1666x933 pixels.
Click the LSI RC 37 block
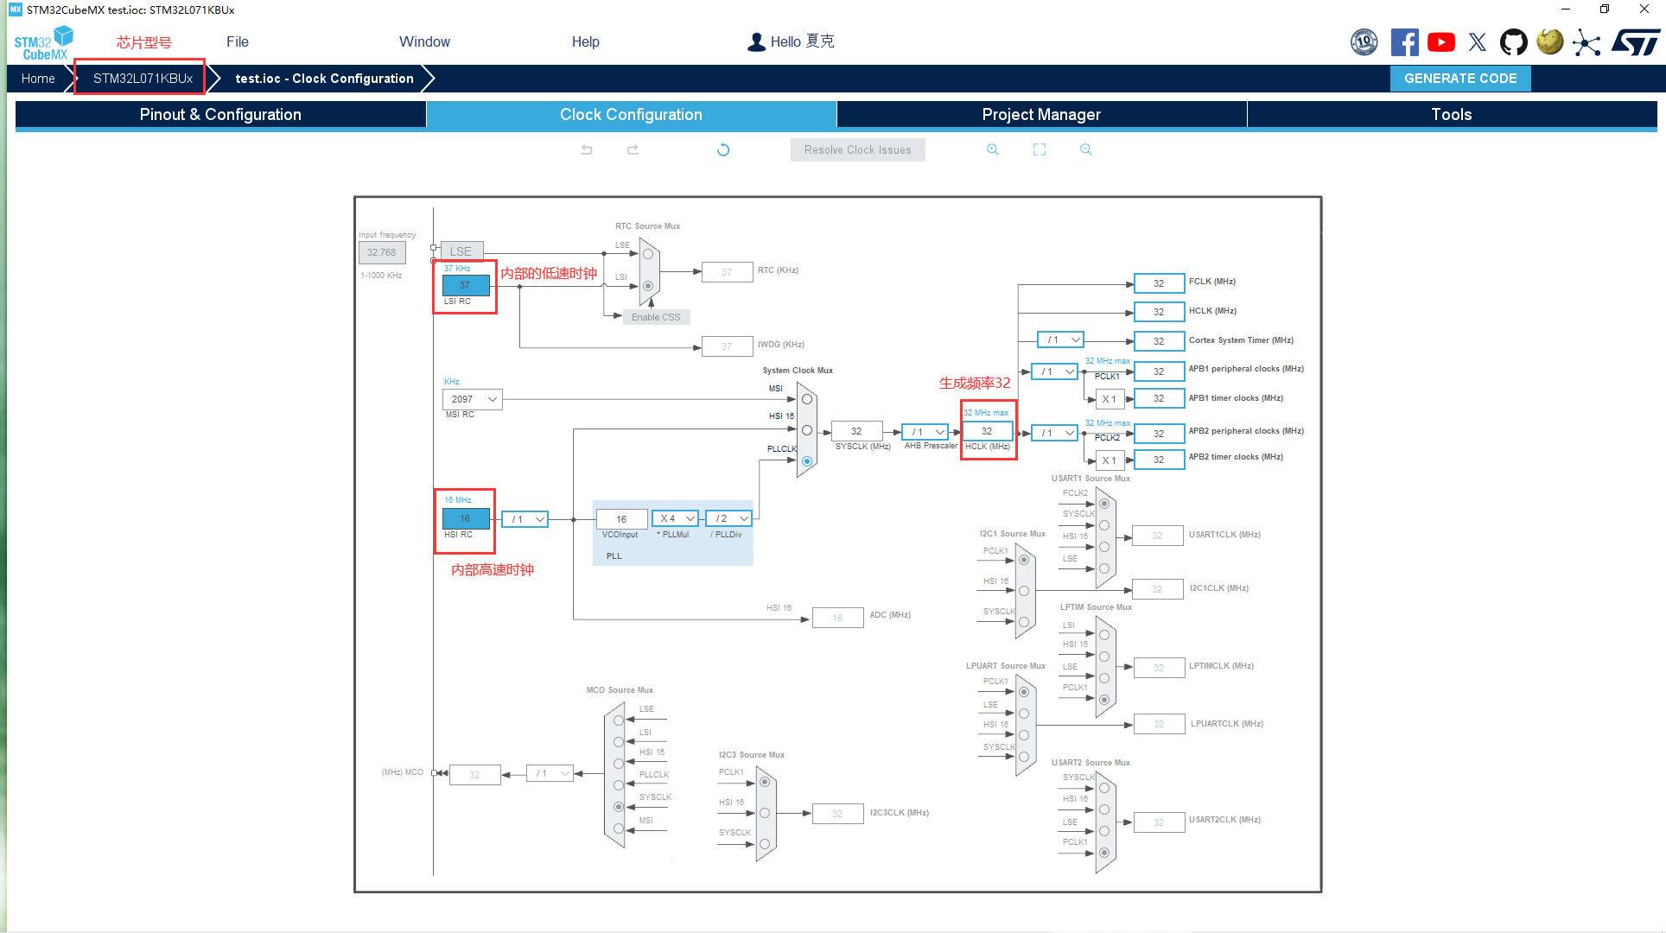click(466, 285)
